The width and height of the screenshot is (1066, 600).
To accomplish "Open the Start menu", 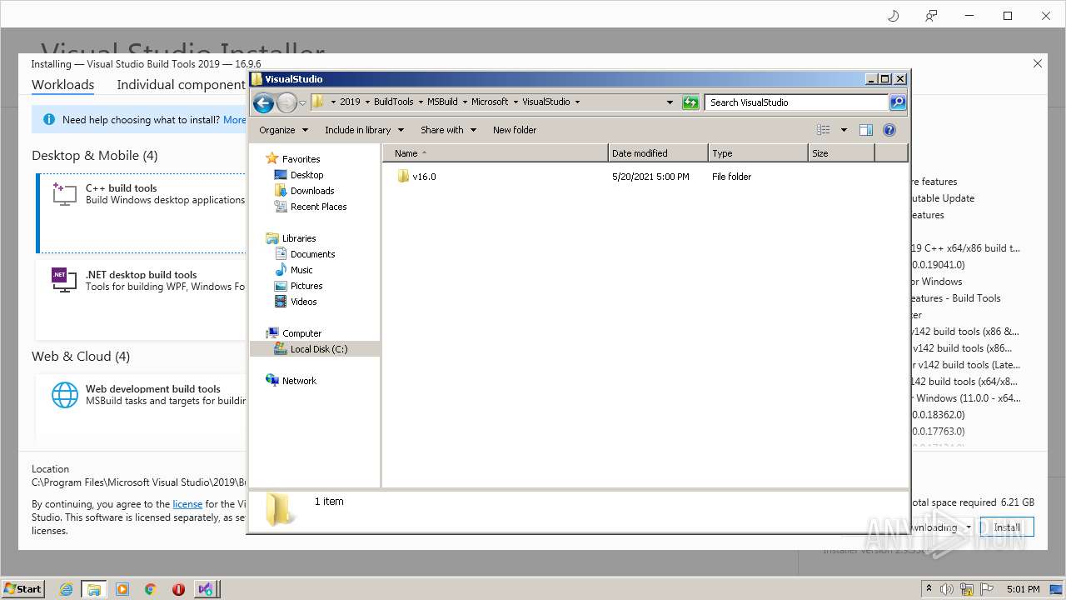I will (22, 588).
